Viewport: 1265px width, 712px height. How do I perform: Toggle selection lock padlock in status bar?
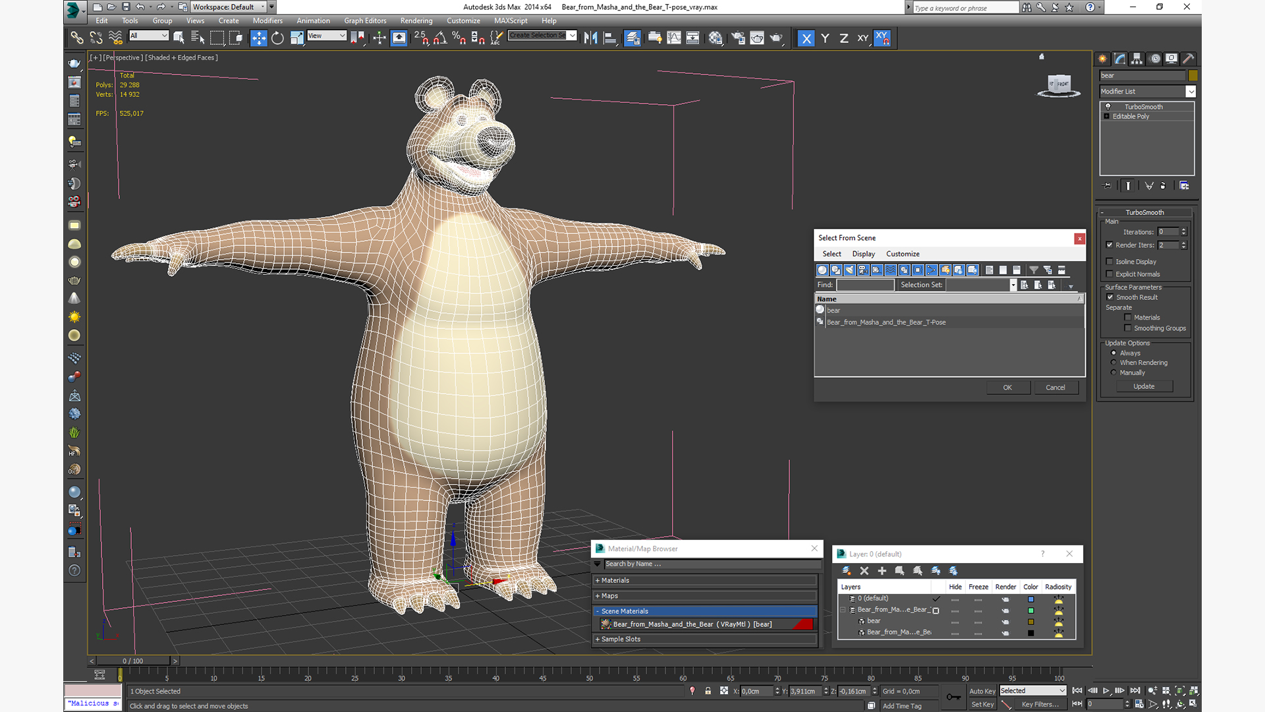[x=708, y=691]
